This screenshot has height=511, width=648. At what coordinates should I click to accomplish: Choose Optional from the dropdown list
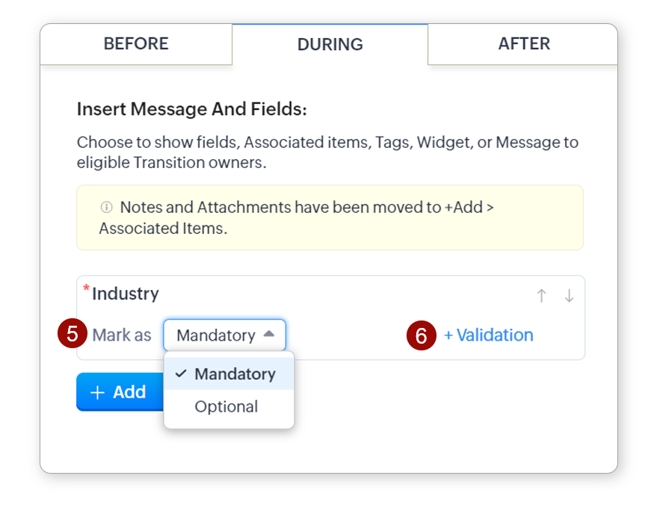point(226,406)
